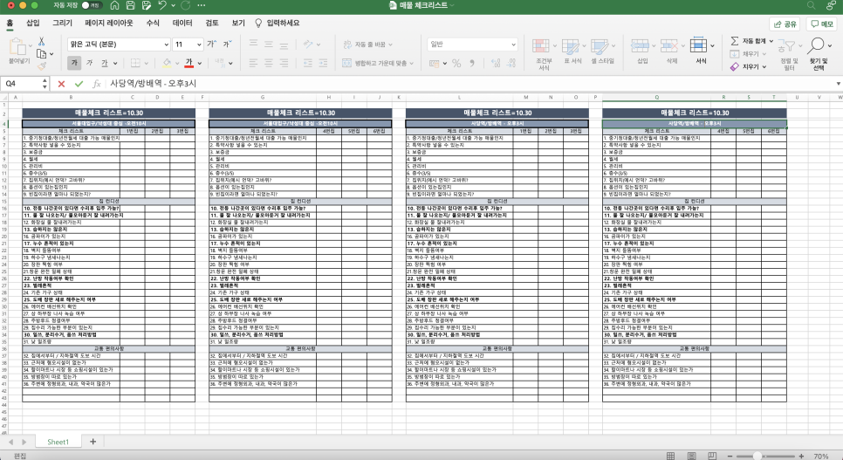Open 조건부 서식 conditional formatting
The image size is (843, 460).
click(541, 46)
